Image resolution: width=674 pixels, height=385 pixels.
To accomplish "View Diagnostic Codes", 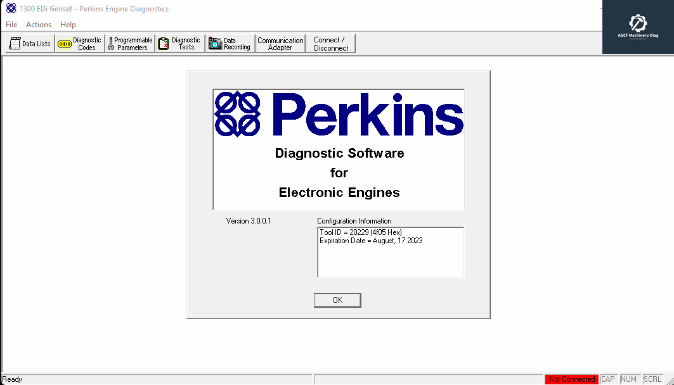I will click(79, 43).
